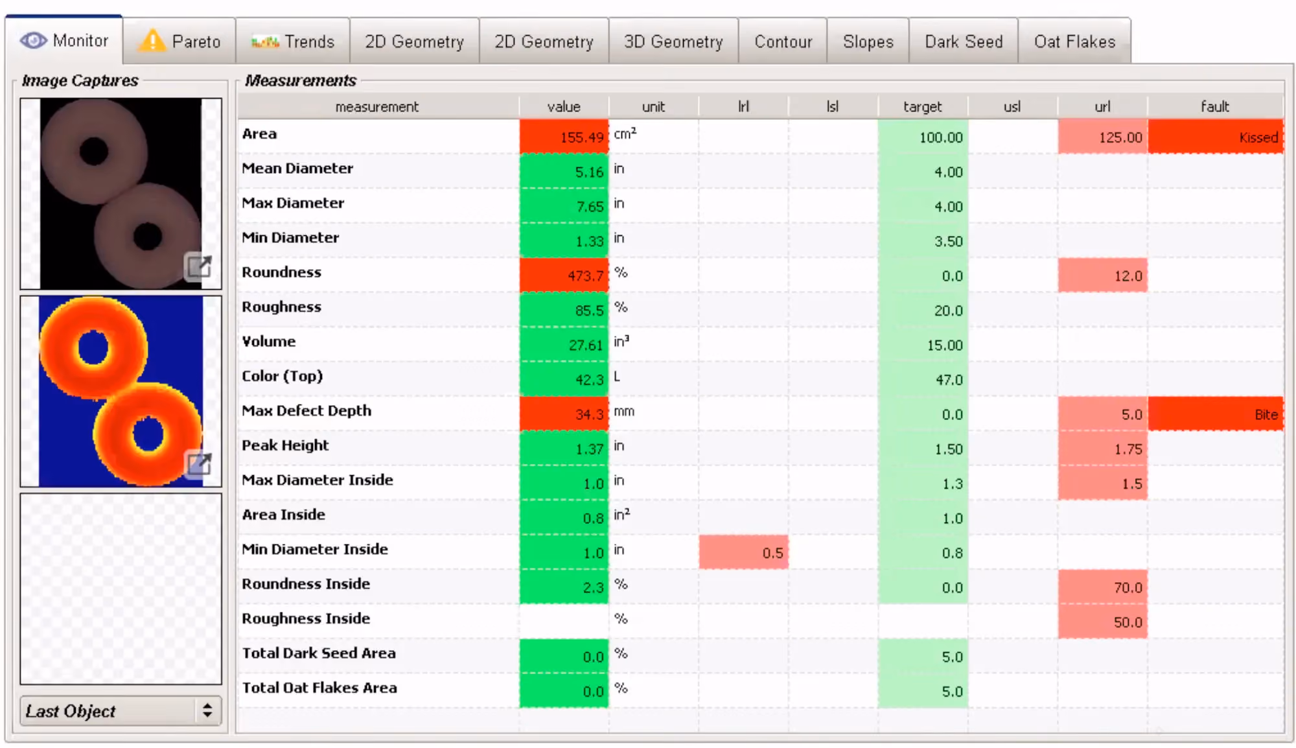Select the Total Dark Seed Area row label
The width and height of the screenshot is (1296, 748).
(x=319, y=653)
